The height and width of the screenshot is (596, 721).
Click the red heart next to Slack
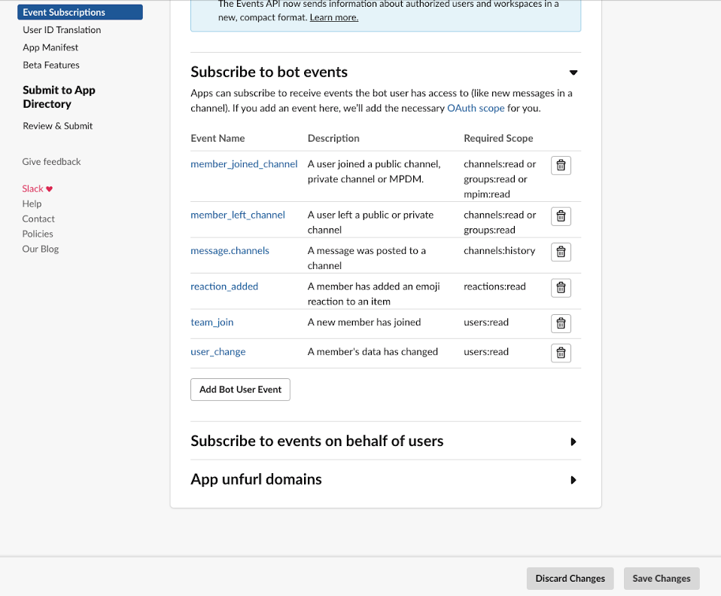(49, 189)
